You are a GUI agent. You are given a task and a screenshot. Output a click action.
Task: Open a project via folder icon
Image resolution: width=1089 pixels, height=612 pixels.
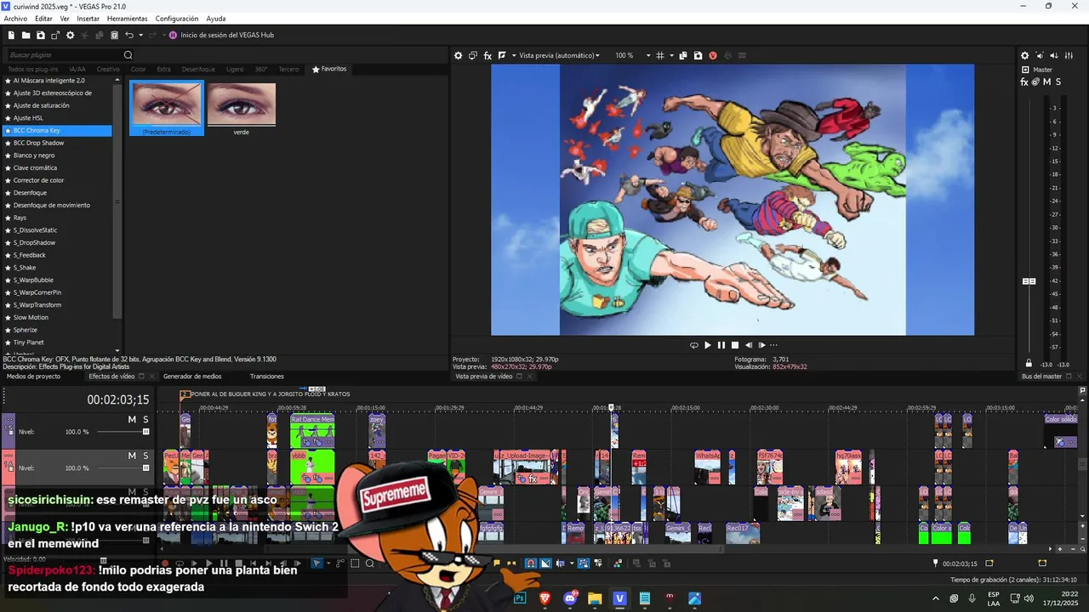[26, 35]
